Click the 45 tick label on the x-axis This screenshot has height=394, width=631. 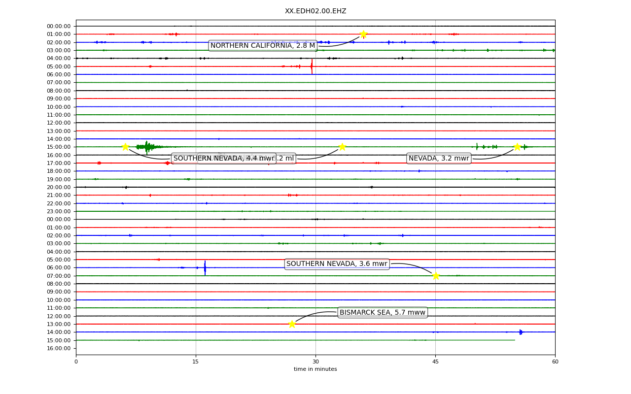pos(435,362)
